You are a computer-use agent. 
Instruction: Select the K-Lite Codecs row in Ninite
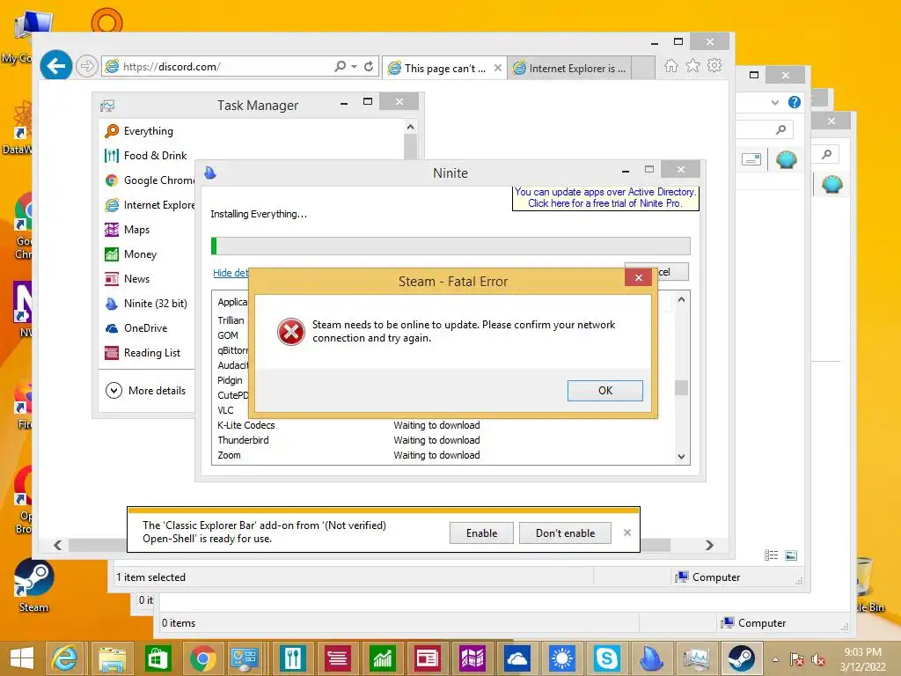click(x=443, y=425)
